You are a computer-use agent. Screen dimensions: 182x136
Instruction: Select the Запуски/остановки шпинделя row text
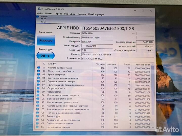tap(63, 78)
